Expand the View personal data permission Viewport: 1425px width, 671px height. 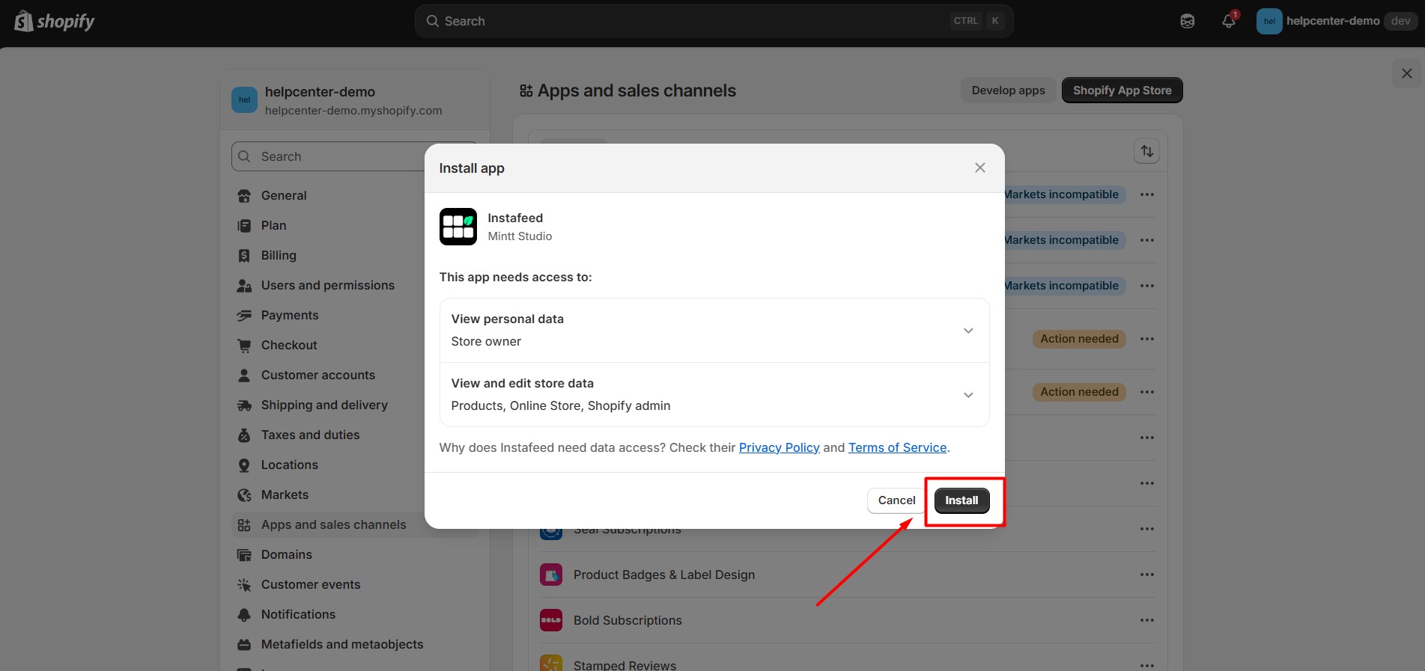click(968, 331)
